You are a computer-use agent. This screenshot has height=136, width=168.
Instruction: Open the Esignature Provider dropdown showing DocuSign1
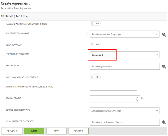tap(157, 55)
